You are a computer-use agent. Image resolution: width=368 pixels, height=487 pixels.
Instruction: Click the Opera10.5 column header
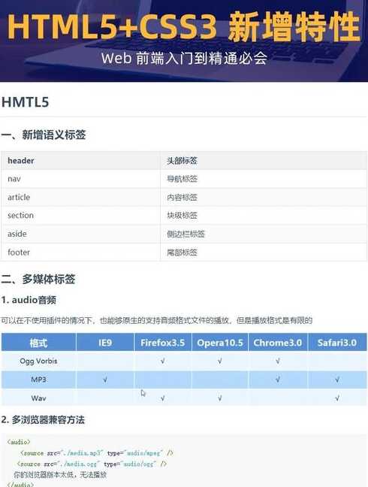(x=220, y=343)
